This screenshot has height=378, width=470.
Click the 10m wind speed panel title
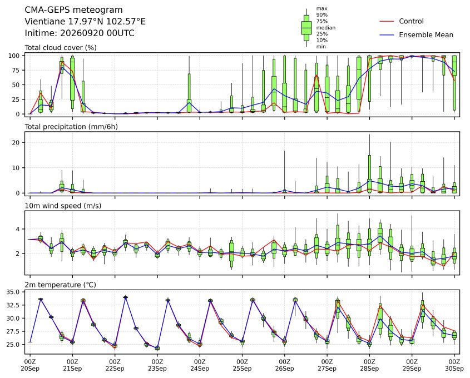tap(63, 206)
